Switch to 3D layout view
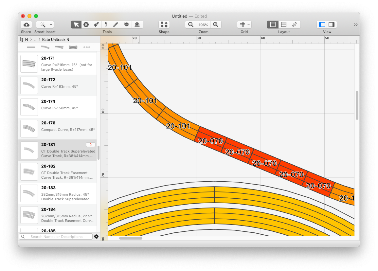 tap(295, 25)
